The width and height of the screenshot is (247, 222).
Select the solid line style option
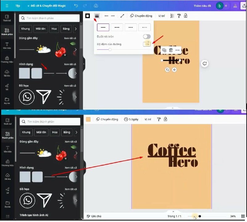pos(103,27)
